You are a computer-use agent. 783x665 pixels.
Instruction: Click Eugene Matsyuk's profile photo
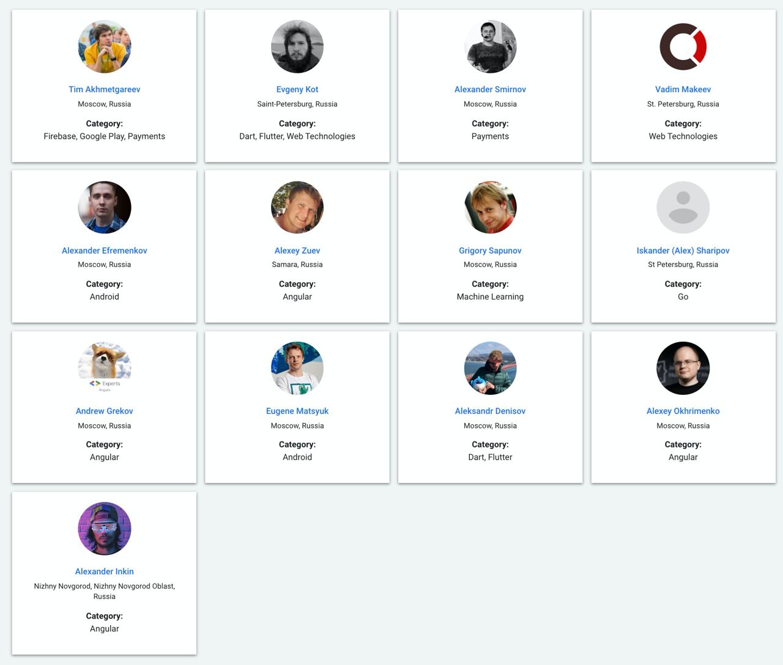coord(297,368)
